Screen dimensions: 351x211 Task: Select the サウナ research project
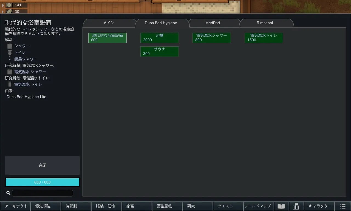(x=159, y=52)
